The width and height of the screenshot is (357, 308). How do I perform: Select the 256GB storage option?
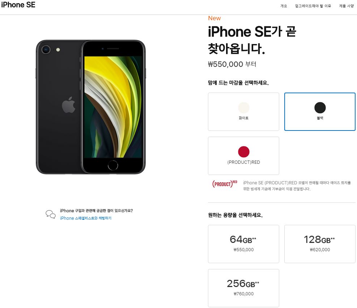(244, 288)
